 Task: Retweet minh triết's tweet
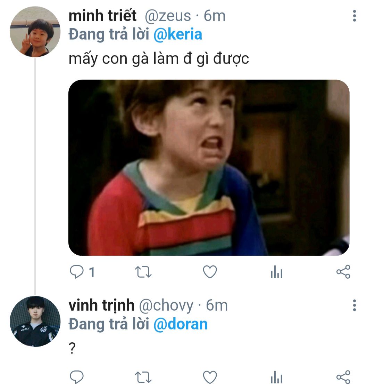pos(143,272)
